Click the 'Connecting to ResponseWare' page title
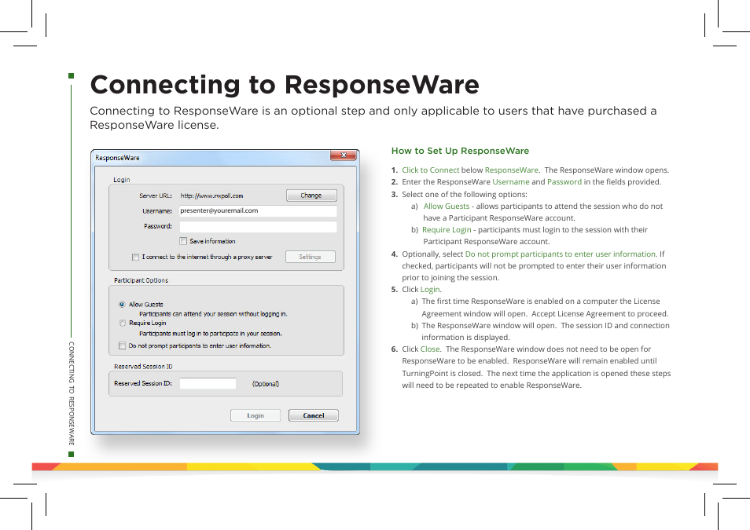This screenshot has height=530, width=750. pyautogui.click(x=285, y=85)
